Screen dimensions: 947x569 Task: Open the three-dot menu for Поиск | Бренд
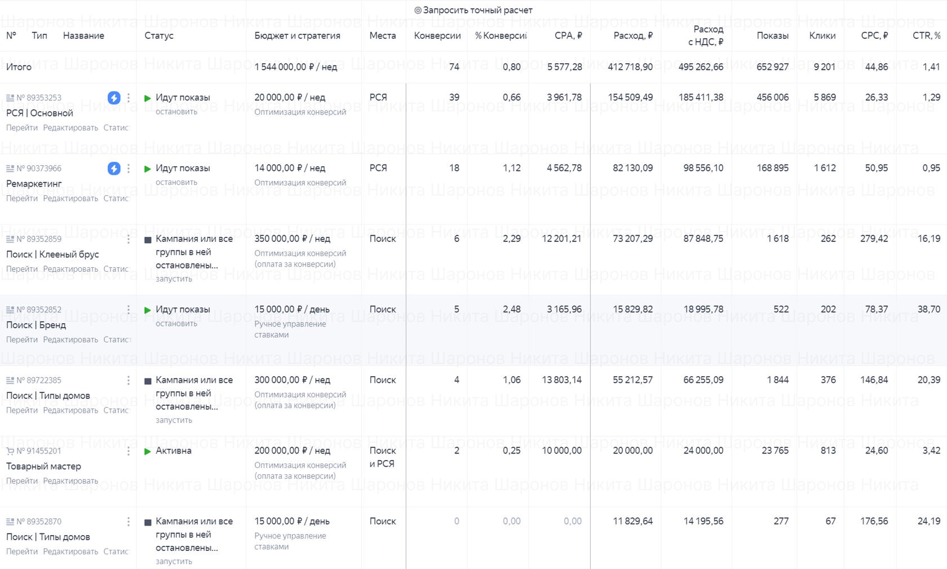[129, 310]
